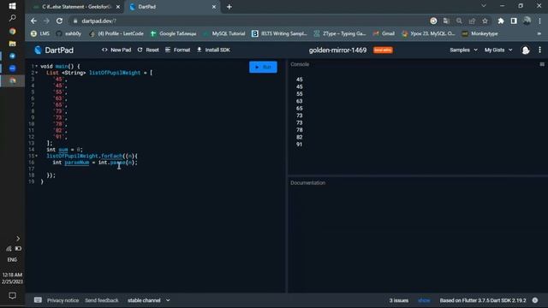Open the IELTS Writing Sample bookmark
The height and width of the screenshot is (308, 548).
tap(280, 33)
